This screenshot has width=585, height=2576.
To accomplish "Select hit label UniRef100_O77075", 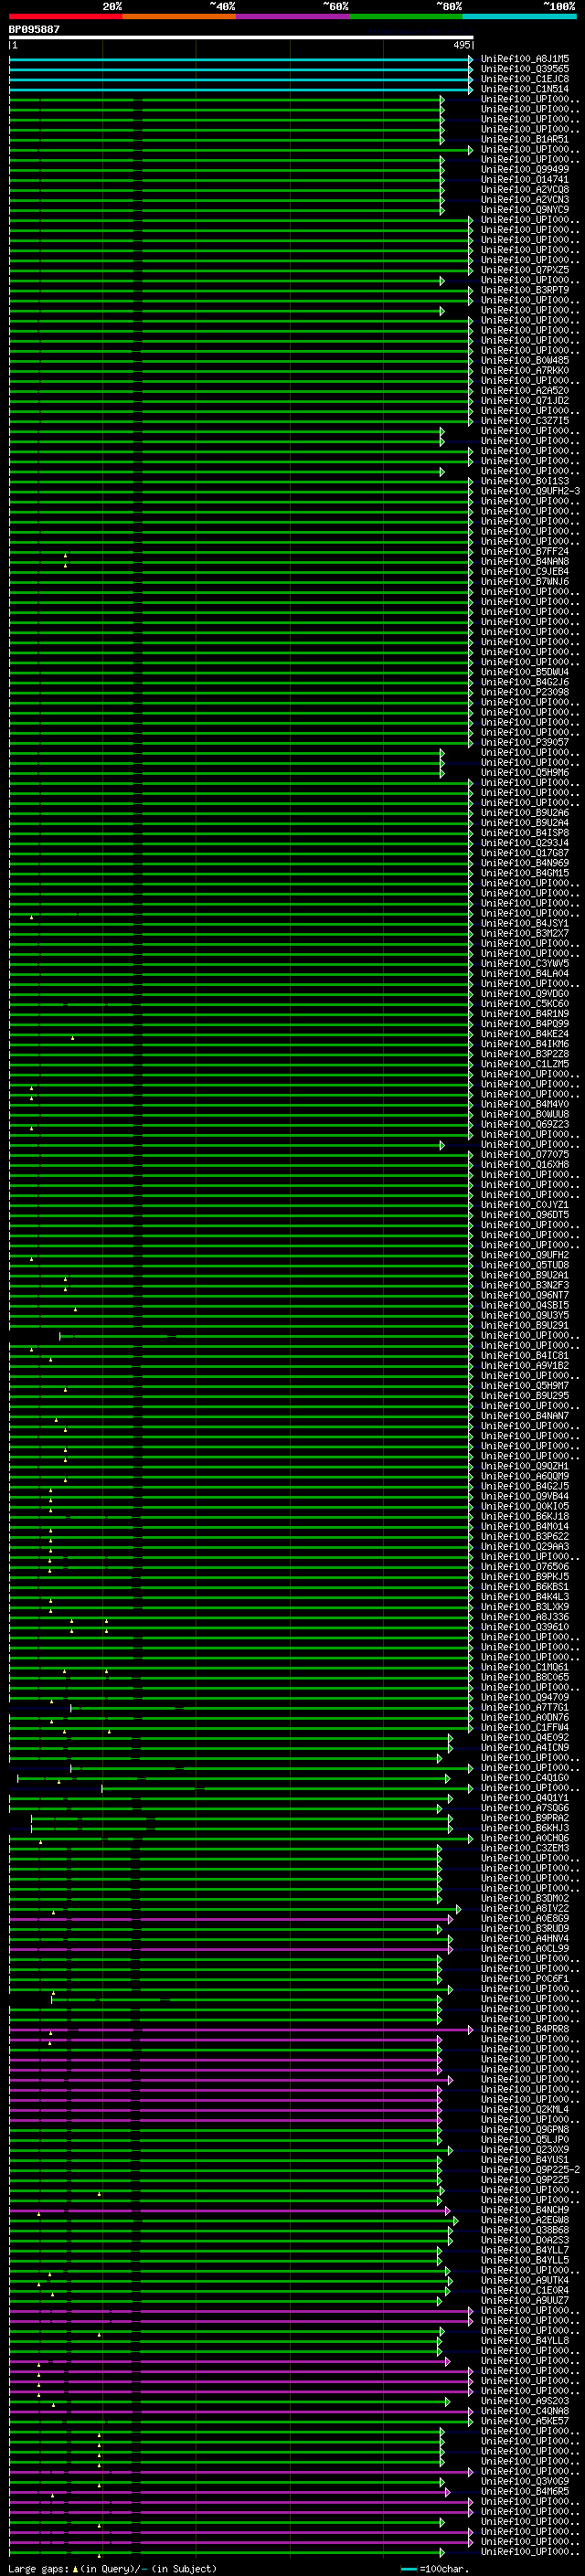I will coord(525,1154).
